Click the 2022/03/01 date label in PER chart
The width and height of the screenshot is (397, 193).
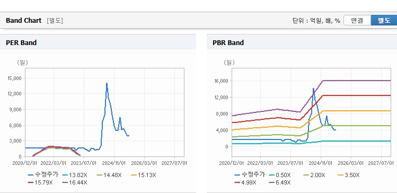coord(54,163)
